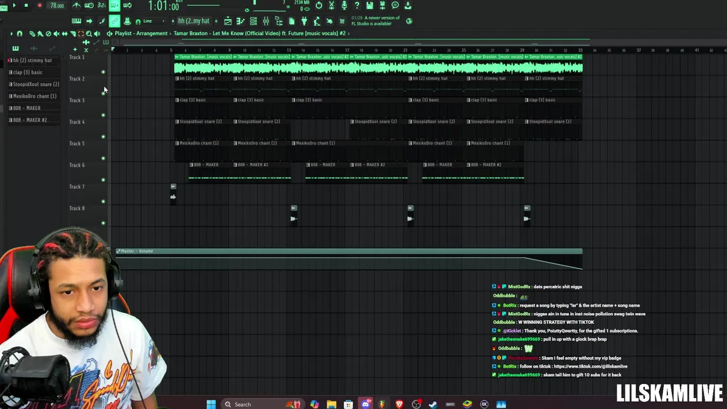Mute Track 6 with its green dot
Image resolution: width=727 pixels, height=409 pixels.
tap(103, 180)
